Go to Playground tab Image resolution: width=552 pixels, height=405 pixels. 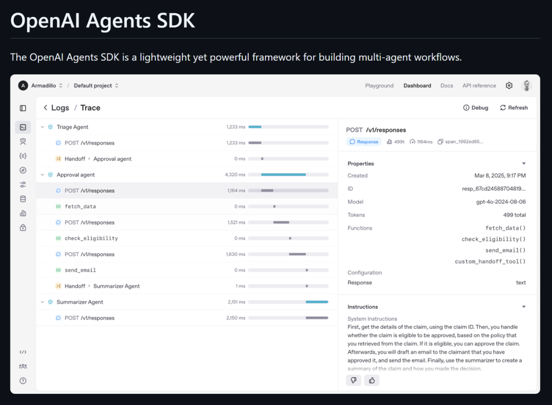379,85
